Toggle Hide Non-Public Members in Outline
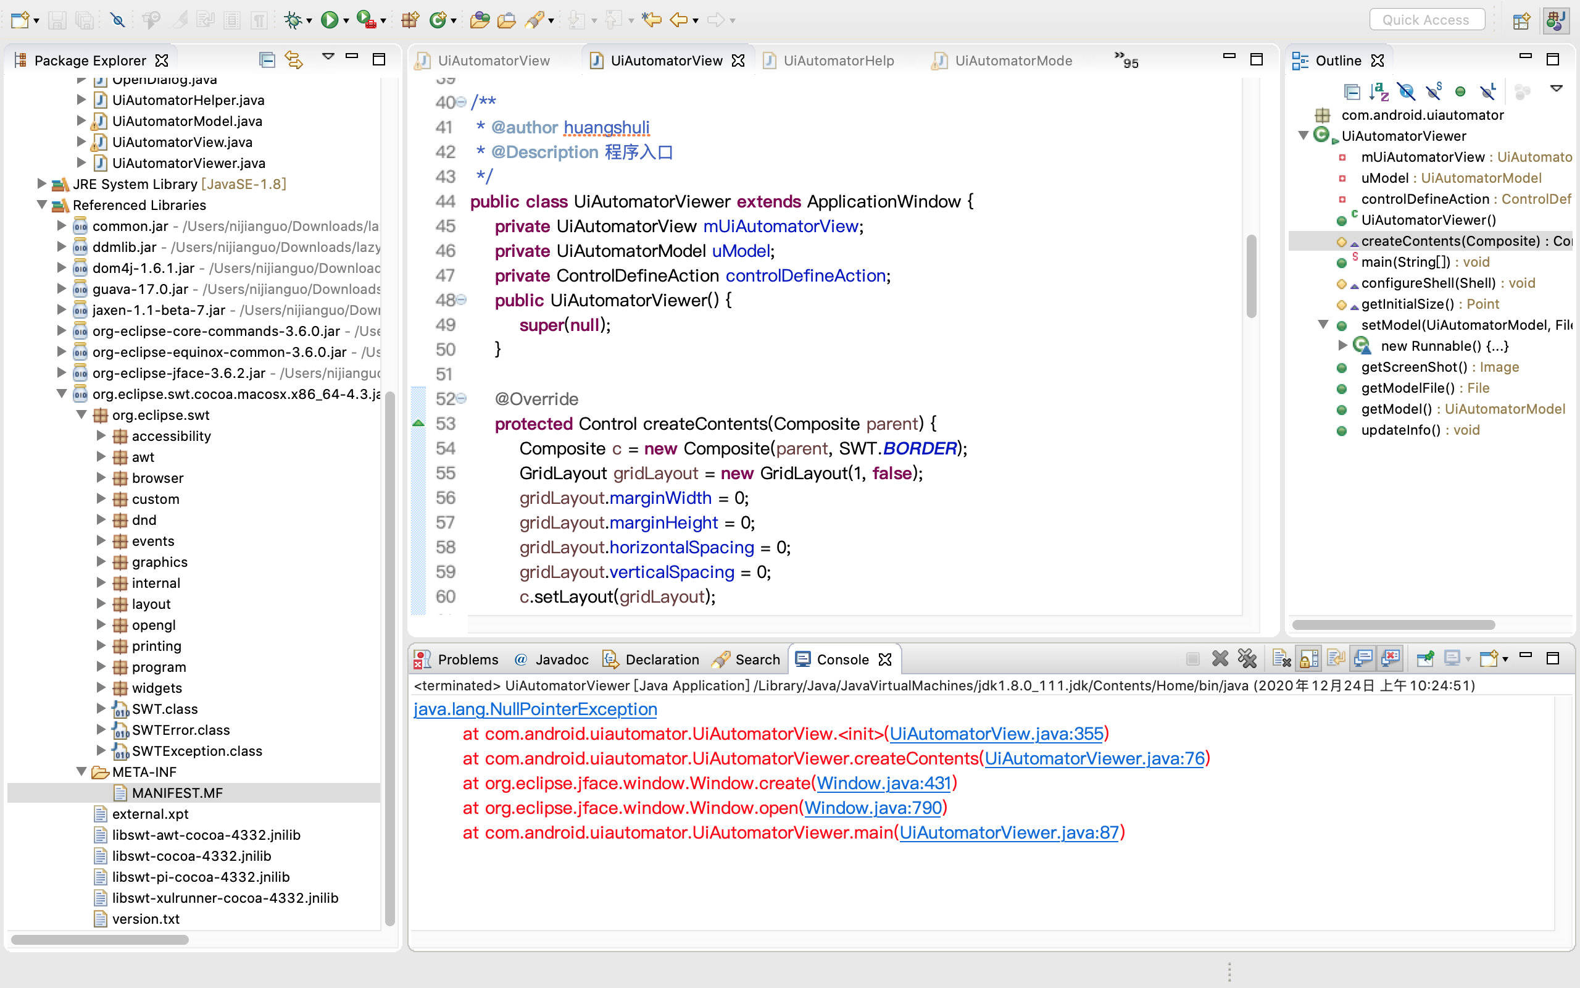The height and width of the screenshot is (988, 1580). [1460, 92]
